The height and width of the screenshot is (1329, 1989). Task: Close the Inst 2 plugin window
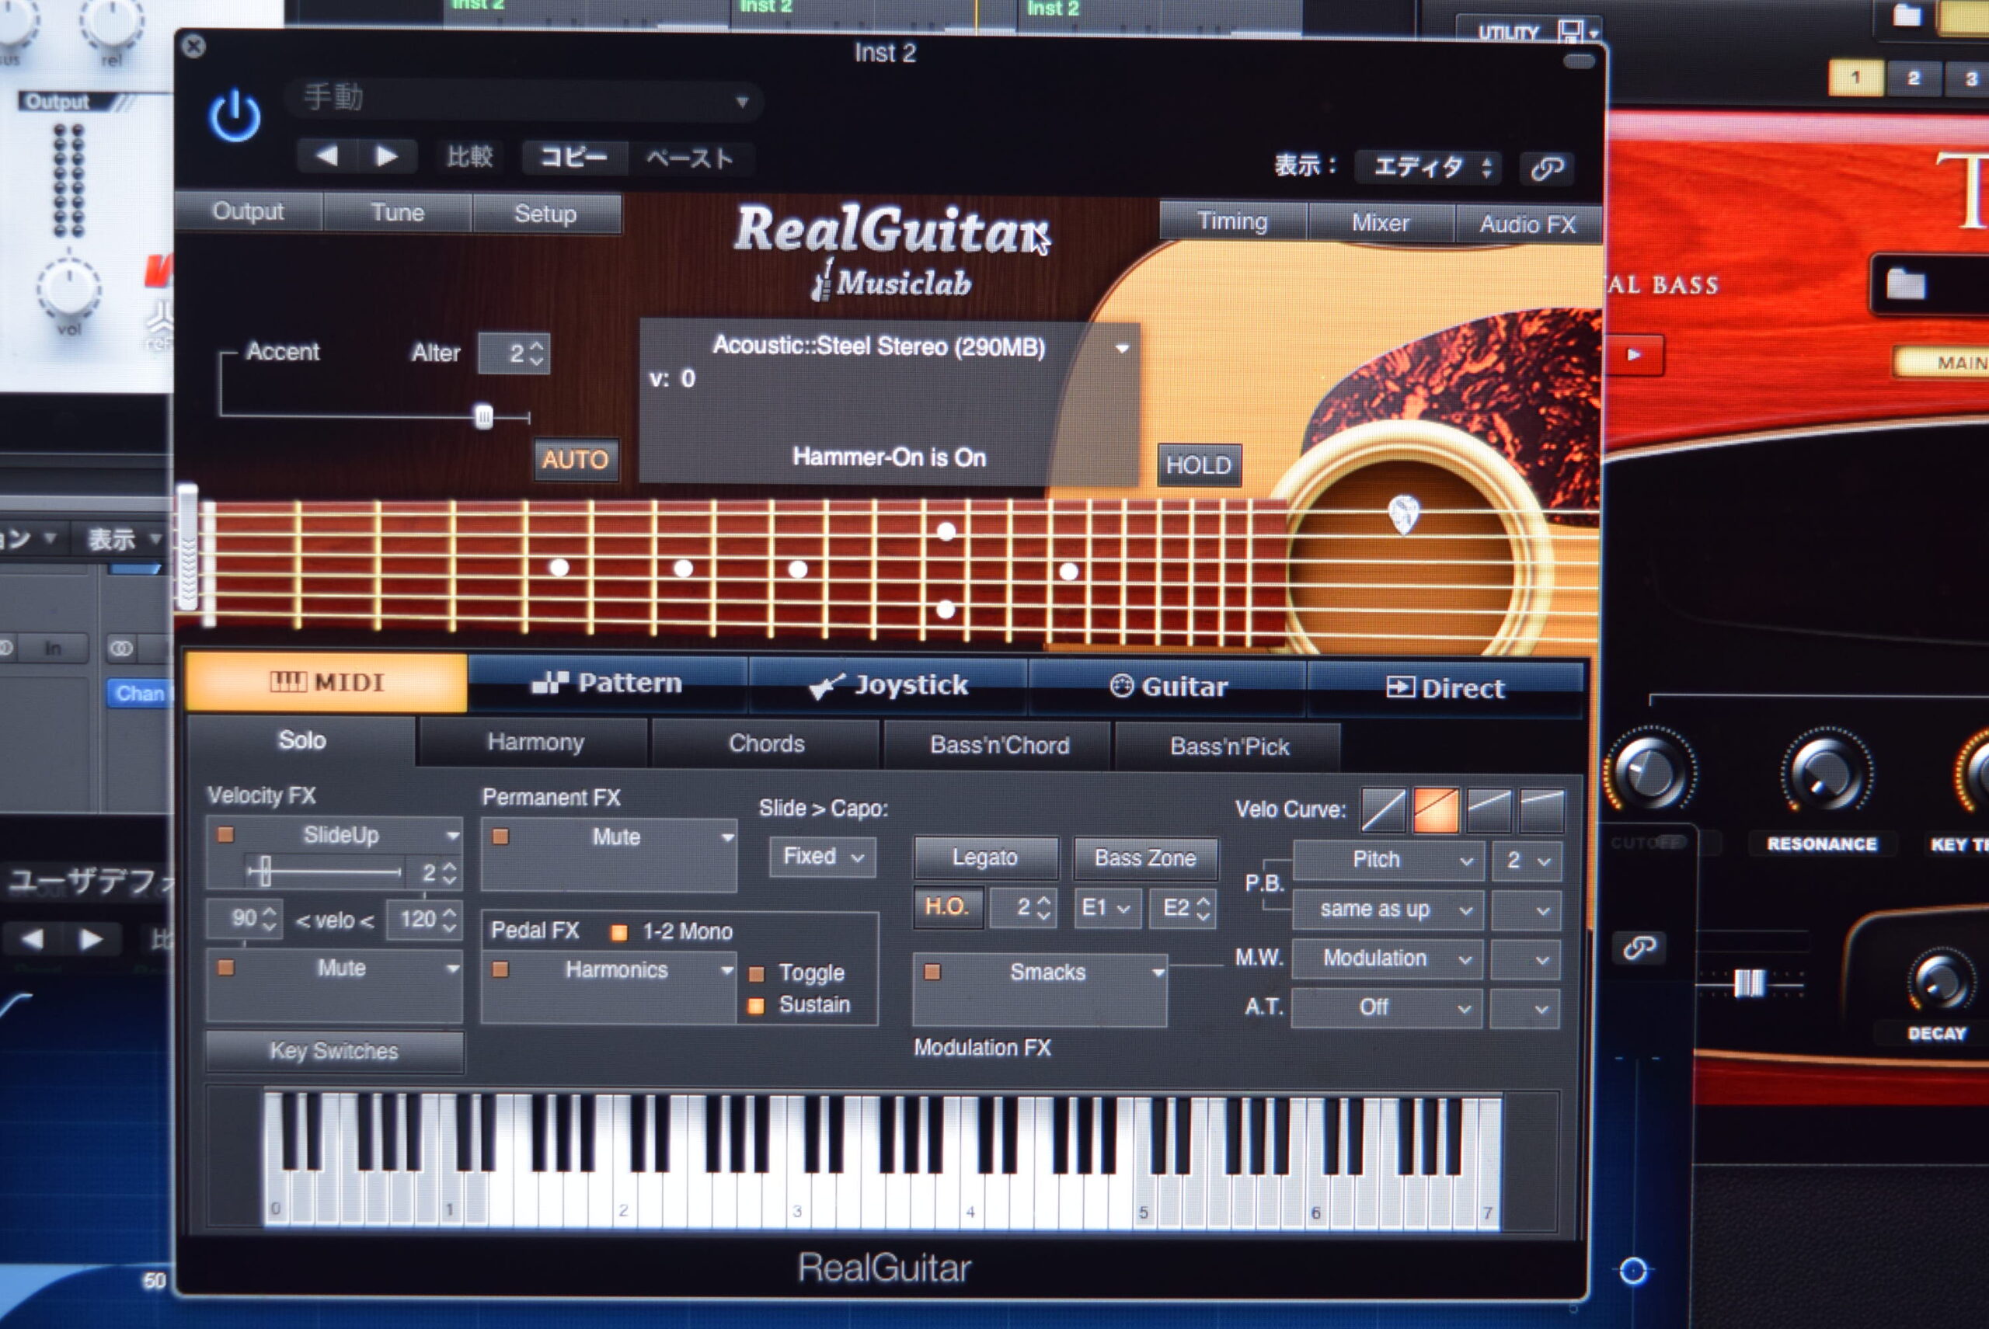[194, 46]
